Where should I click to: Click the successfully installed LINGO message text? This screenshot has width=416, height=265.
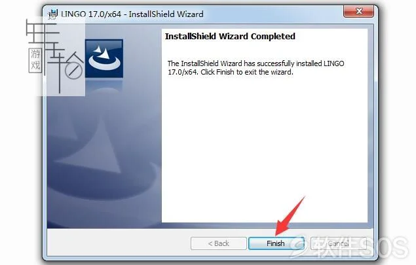coord(255,67)
